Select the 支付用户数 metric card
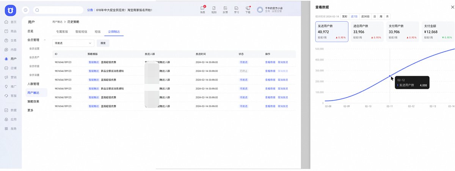 [x=403, y=31]
